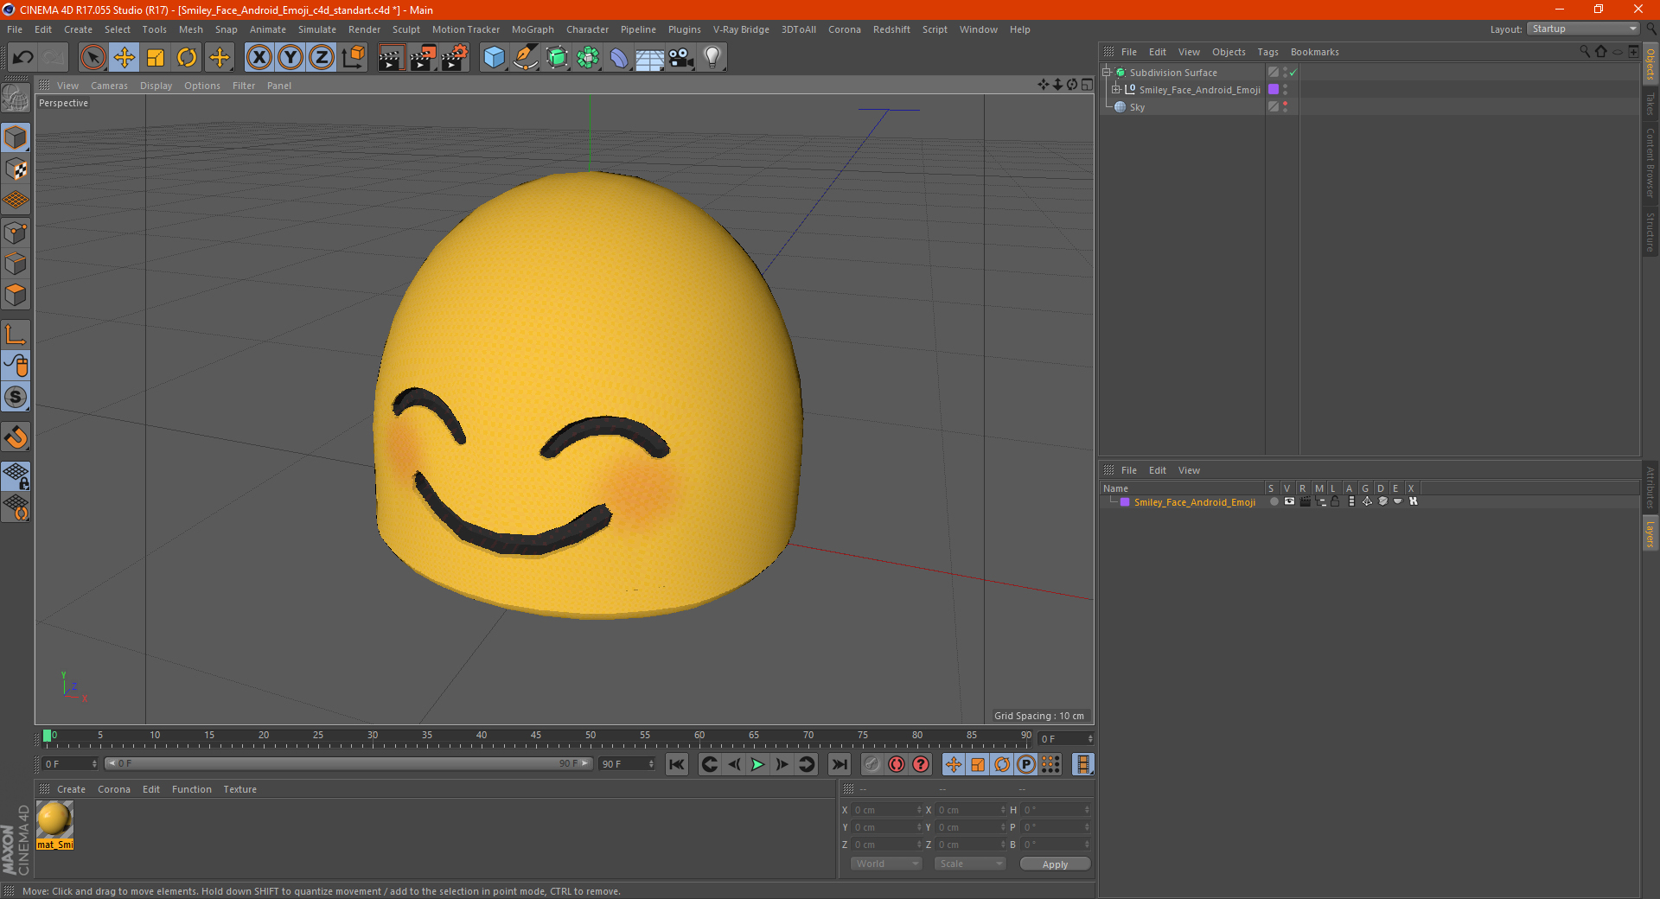The height and width of the screenshot is (899, 1660).
Task: Add a Camera object
Action: [681, 58]
